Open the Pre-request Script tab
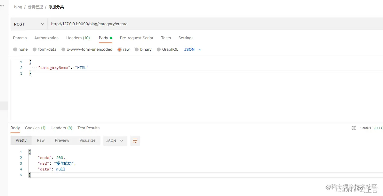The image size is (383, 196). point(137,38)
